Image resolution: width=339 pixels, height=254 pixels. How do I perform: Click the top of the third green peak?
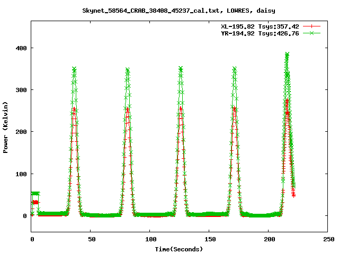click(181, 69)
